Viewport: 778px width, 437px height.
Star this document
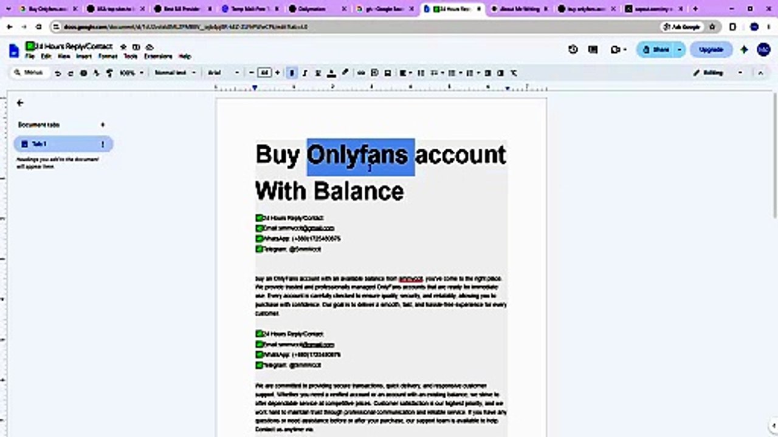[123, 47]
